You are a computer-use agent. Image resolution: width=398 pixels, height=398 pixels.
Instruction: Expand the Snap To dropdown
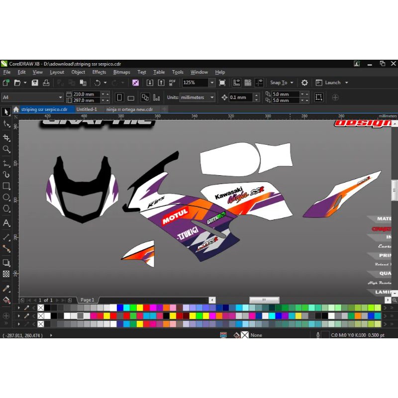pyautogui.click(x=292, y=83)
